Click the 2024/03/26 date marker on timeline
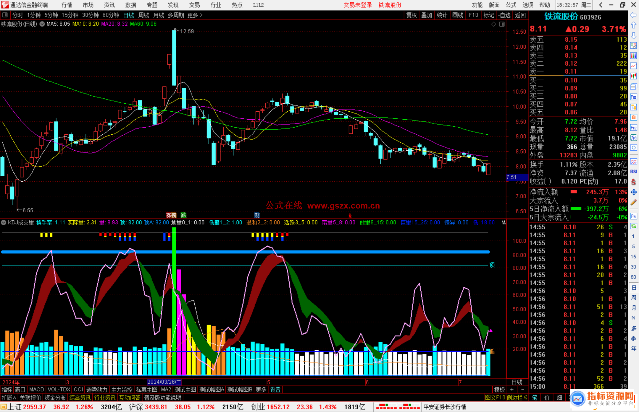 point(164,382)
